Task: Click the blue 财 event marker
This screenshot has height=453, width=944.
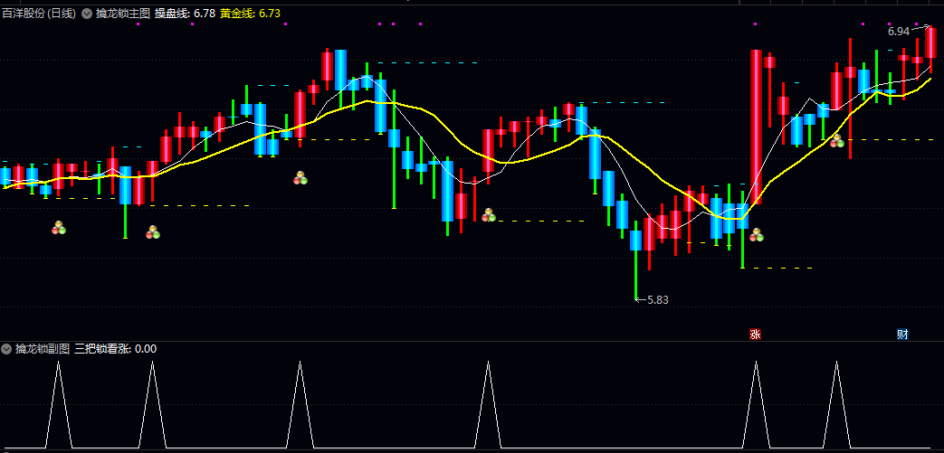Action: tap(902, 335)
